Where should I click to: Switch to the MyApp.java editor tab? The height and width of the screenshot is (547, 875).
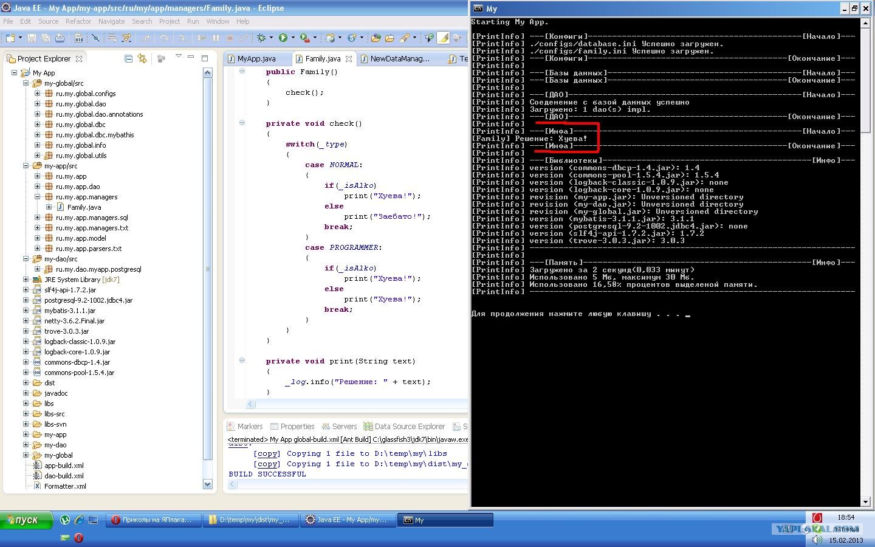pos(256,59)
